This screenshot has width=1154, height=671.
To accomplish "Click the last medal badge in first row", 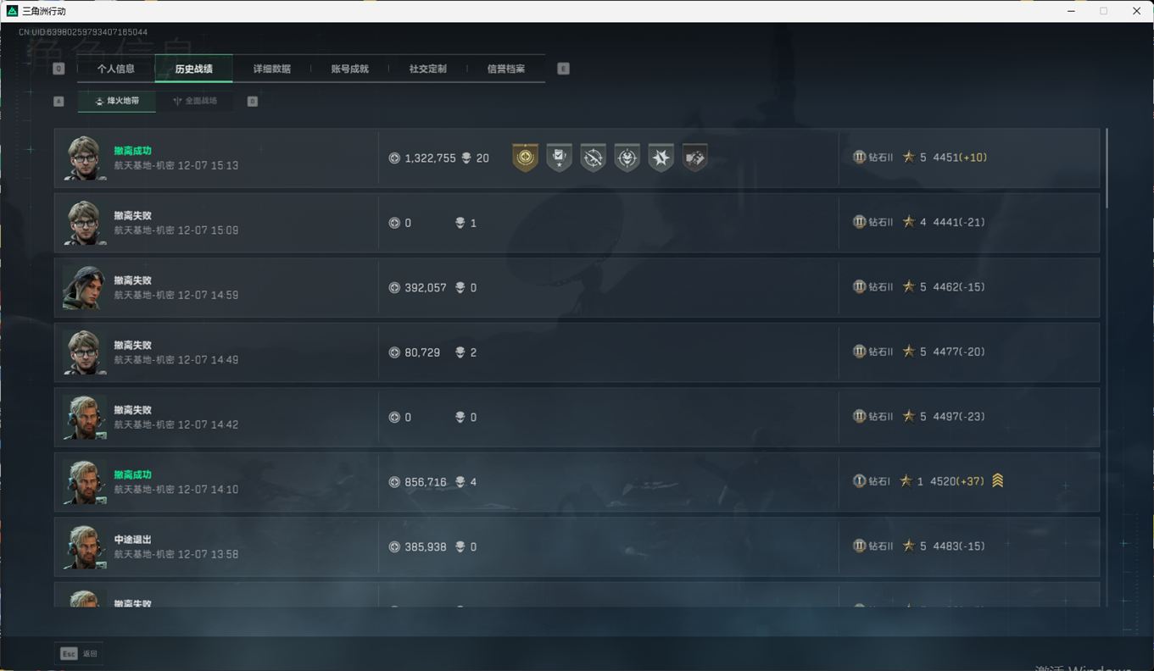I will [x=694, y=158].
